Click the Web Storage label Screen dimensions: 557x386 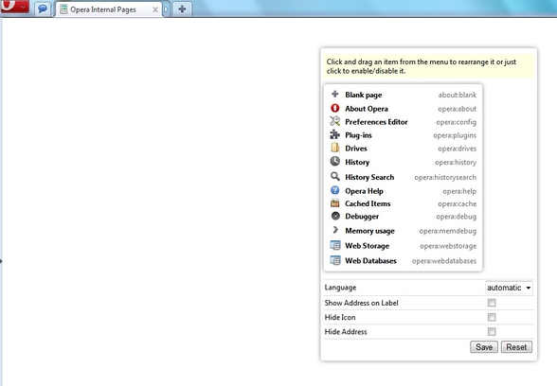click(x=367, y=246)
